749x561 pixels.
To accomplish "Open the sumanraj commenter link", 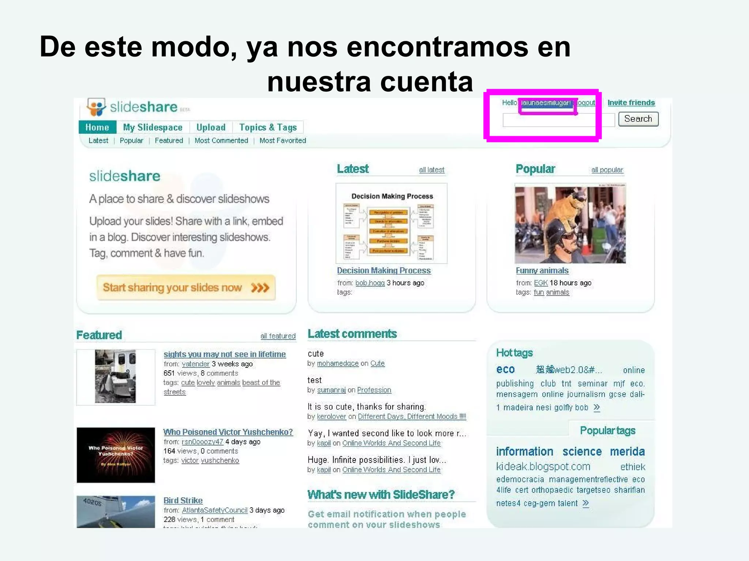I will tap(331, 390).
